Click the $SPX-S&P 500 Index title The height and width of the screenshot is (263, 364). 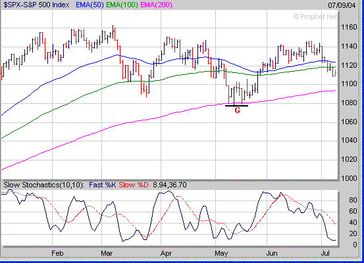pos(36,5)
